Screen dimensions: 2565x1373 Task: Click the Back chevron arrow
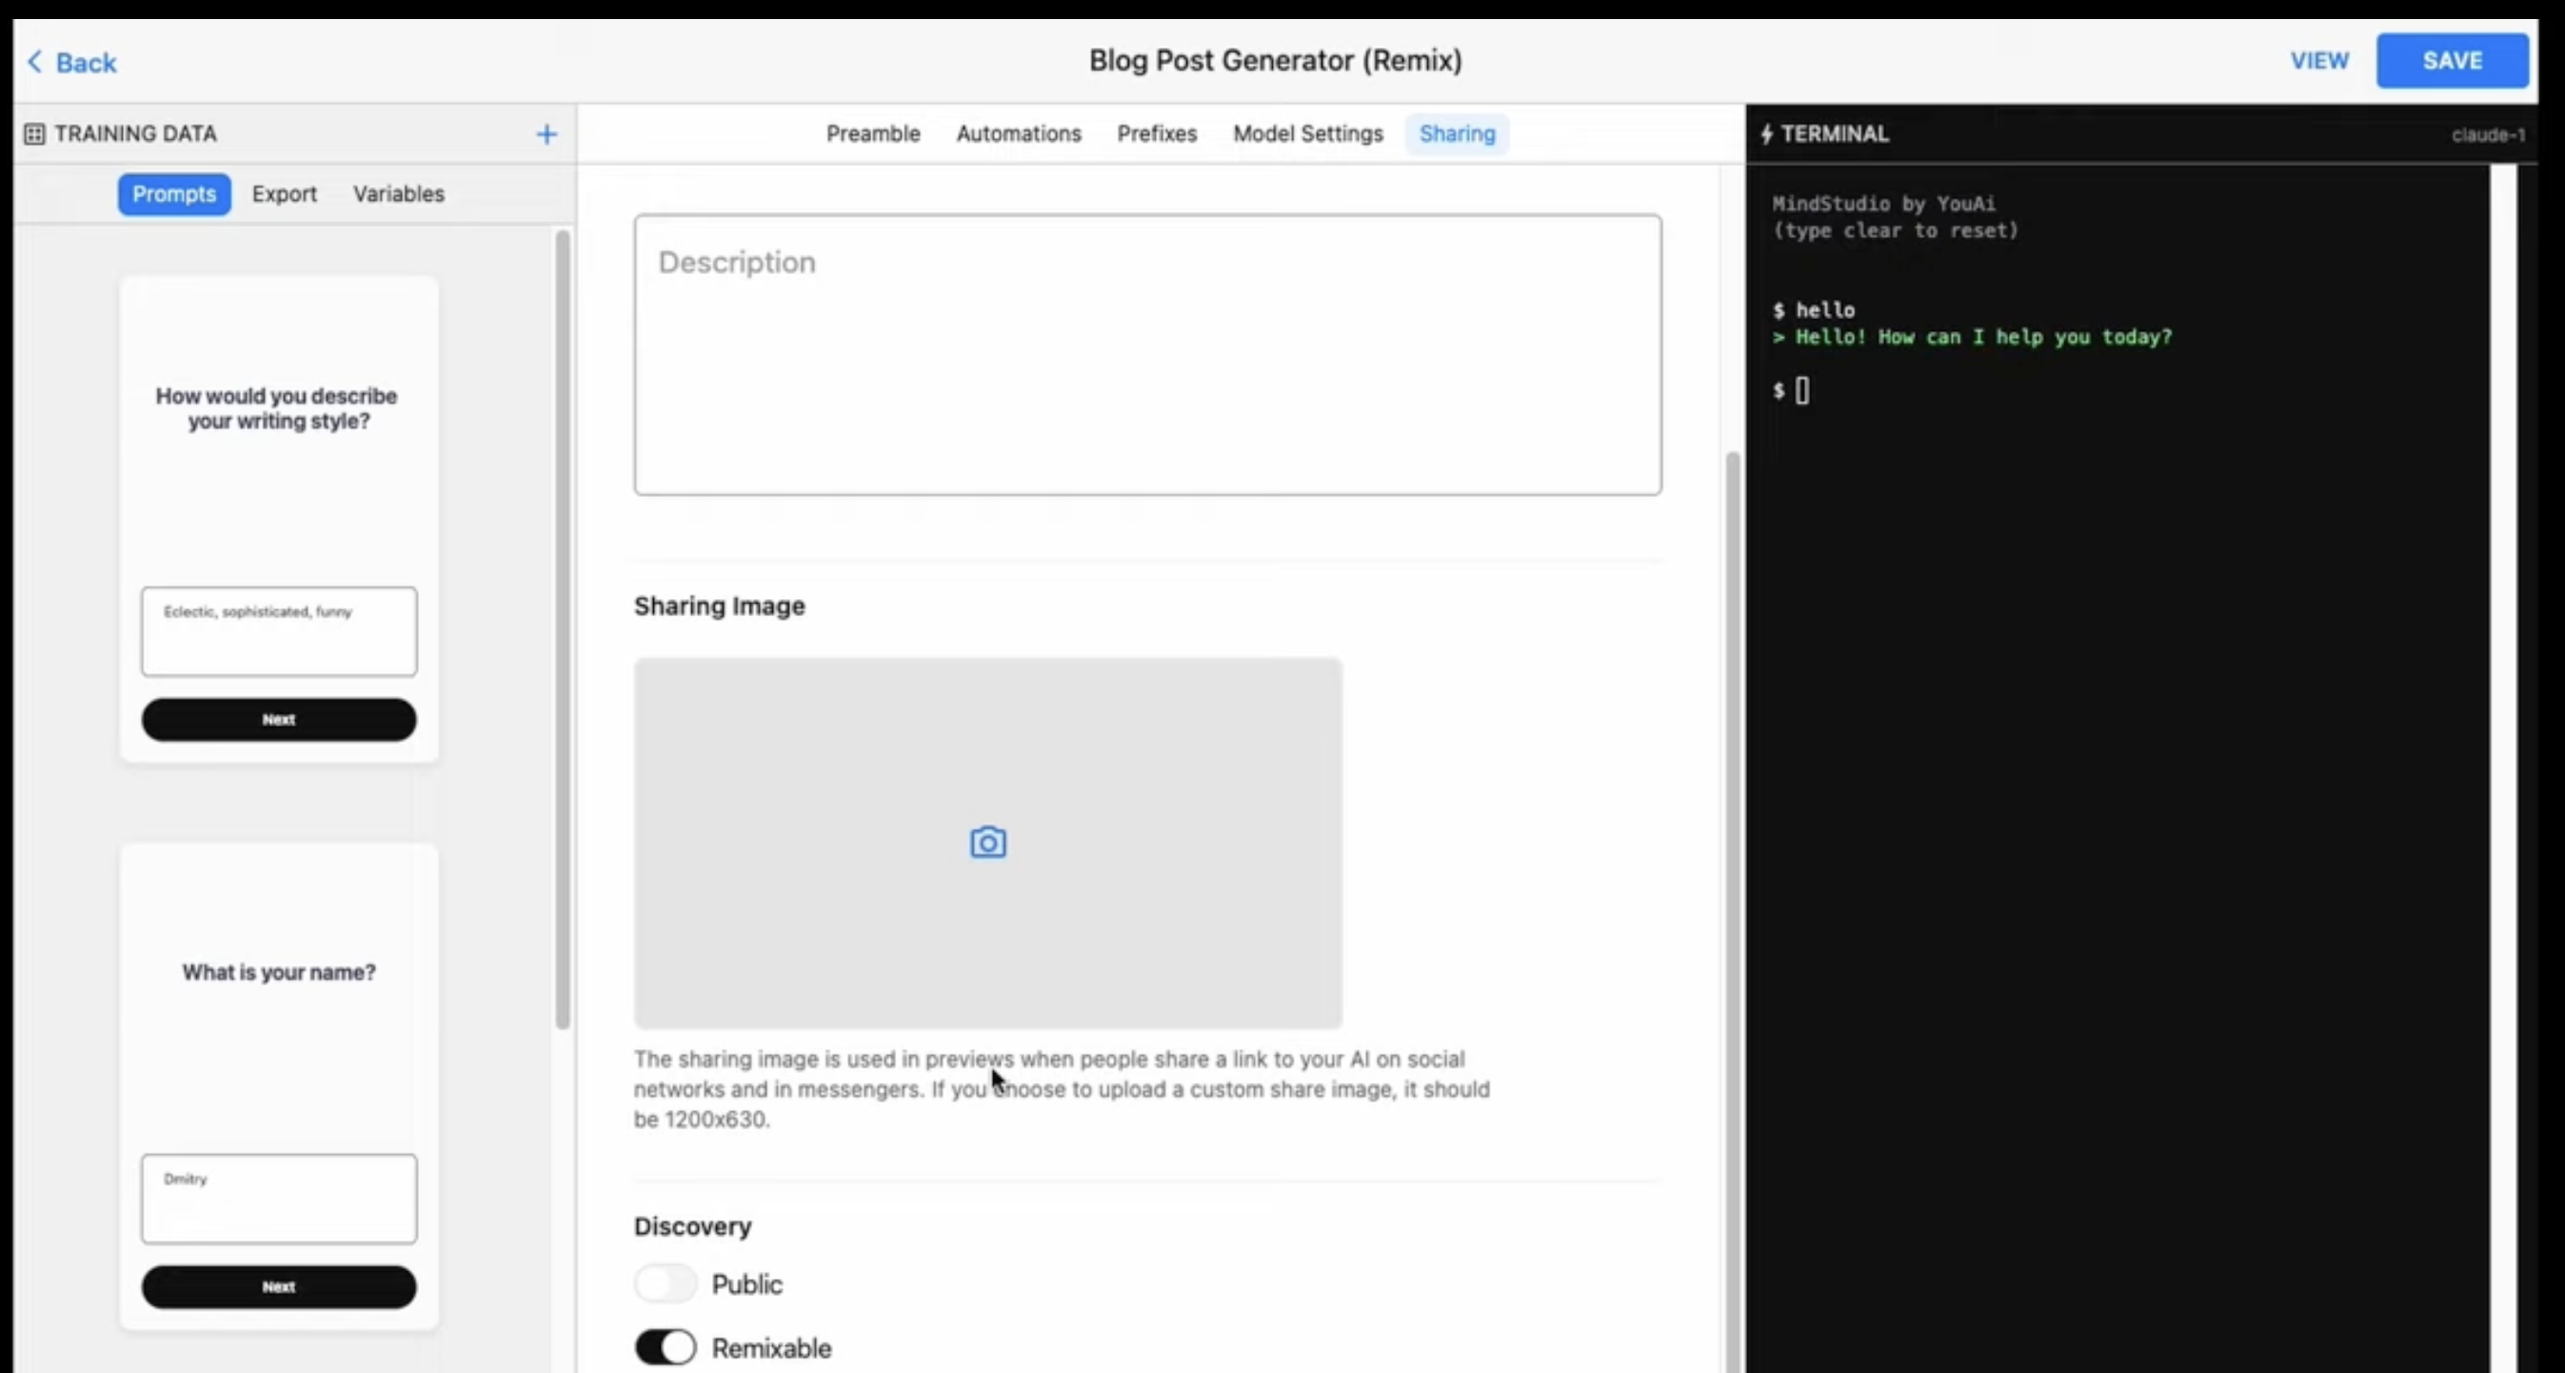35,62
